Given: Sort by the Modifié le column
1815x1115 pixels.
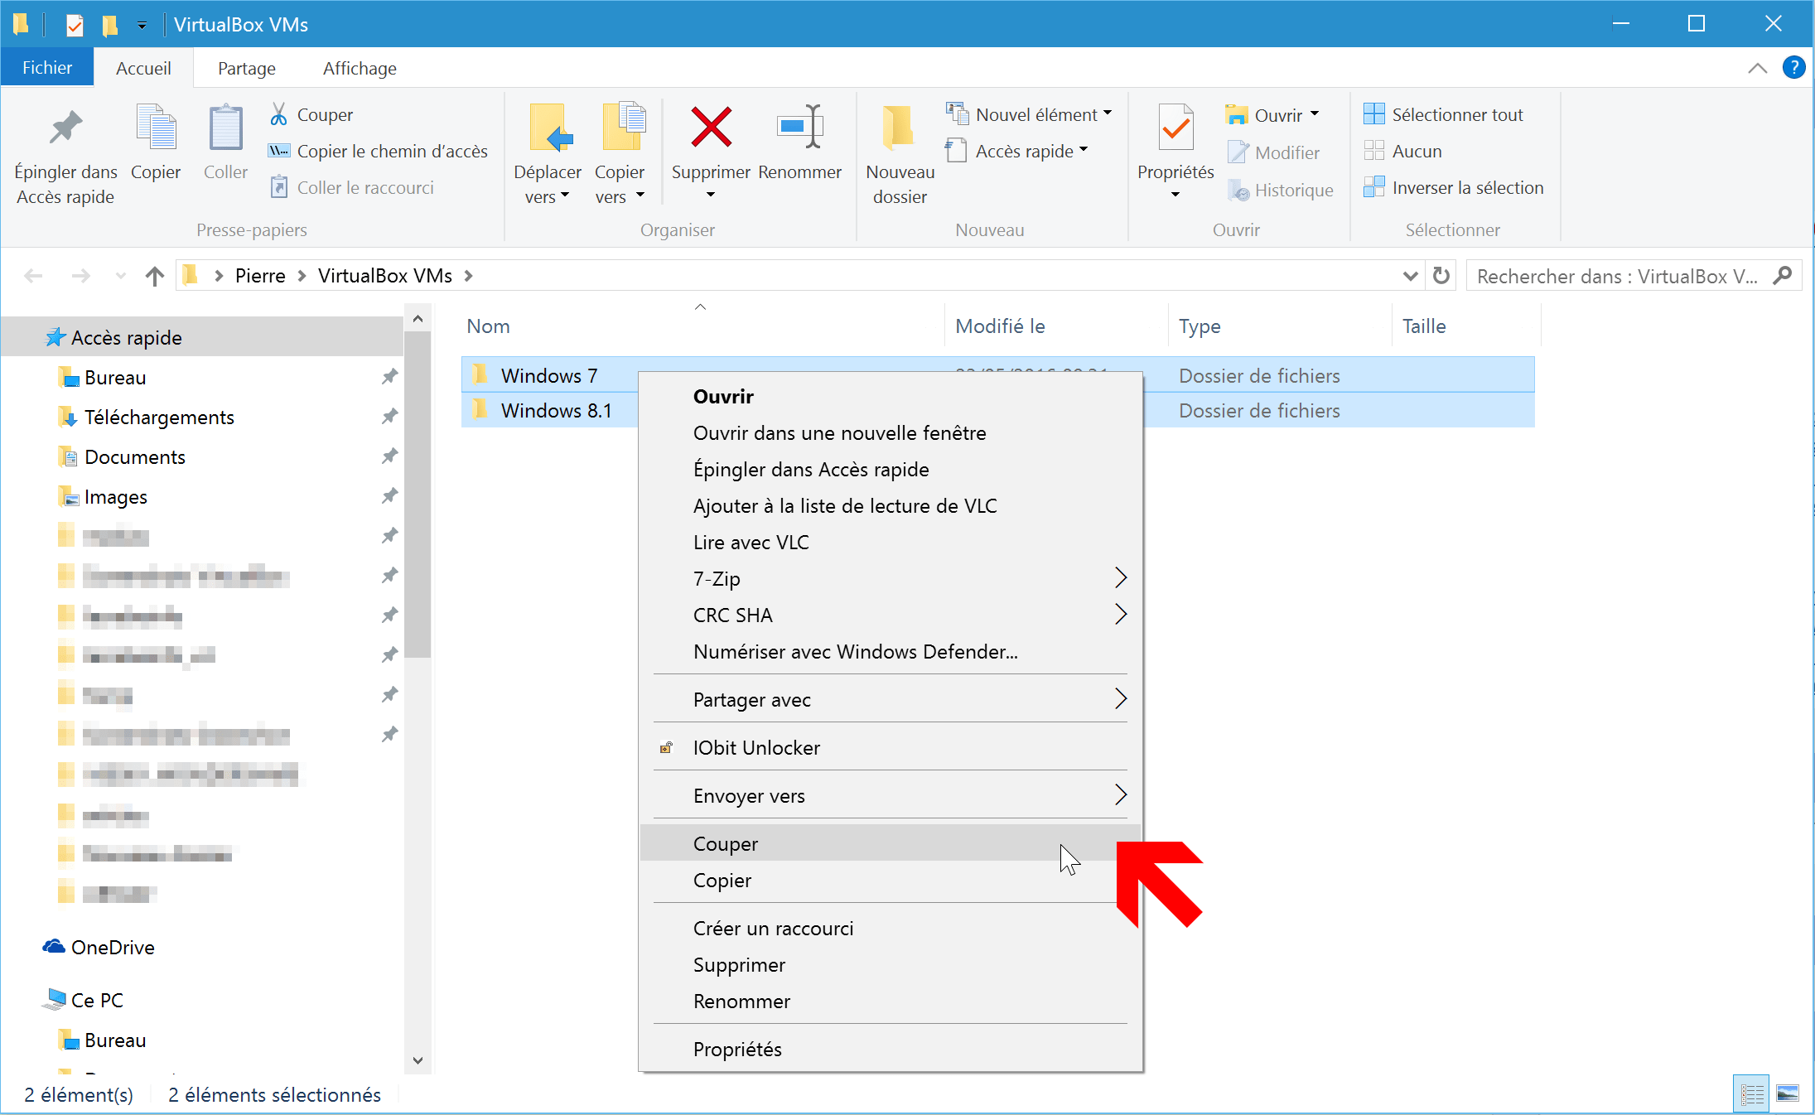Looking at the screenshot, I should click(x=1056, y=326).
